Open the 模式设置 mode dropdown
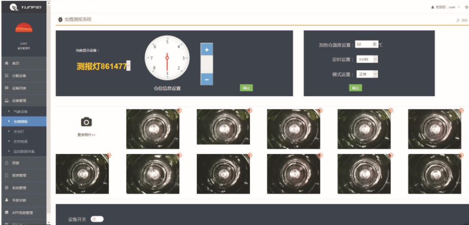 pyautogui.click(x=368, y=74)
